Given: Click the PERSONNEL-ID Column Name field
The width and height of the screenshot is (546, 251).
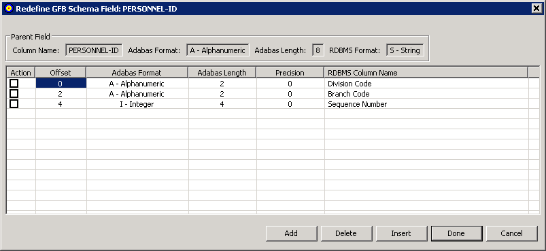Looking at the screenshot, I should click(x=94, y=50).
